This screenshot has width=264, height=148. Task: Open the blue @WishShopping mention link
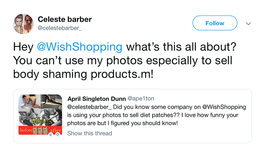click(80, 47)
